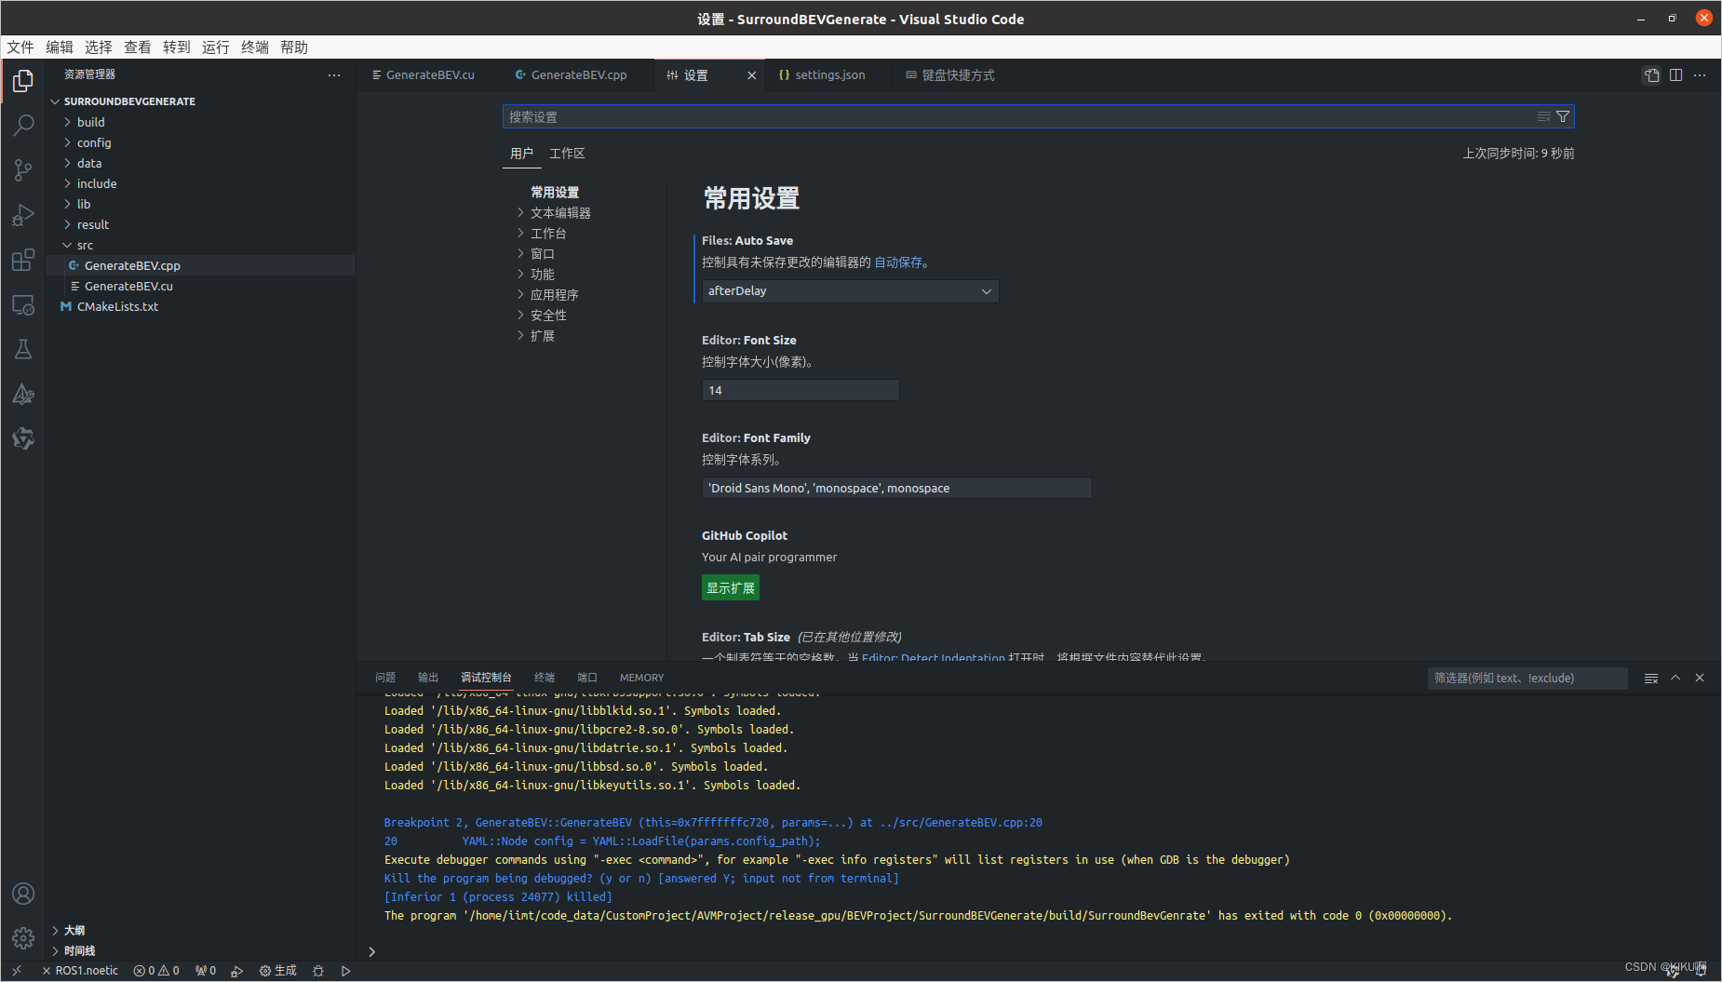Open the Run and Debug view
Screen dimensions: 1722x982
pos(22,215)
